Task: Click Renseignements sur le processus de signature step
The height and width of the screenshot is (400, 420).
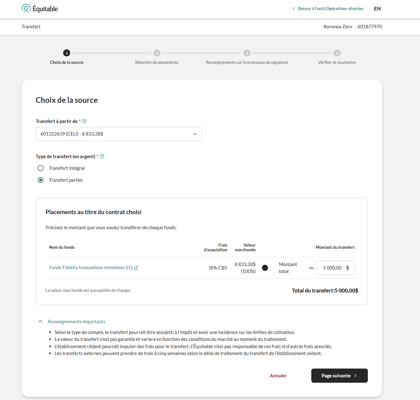Action: tap(247, 62)
